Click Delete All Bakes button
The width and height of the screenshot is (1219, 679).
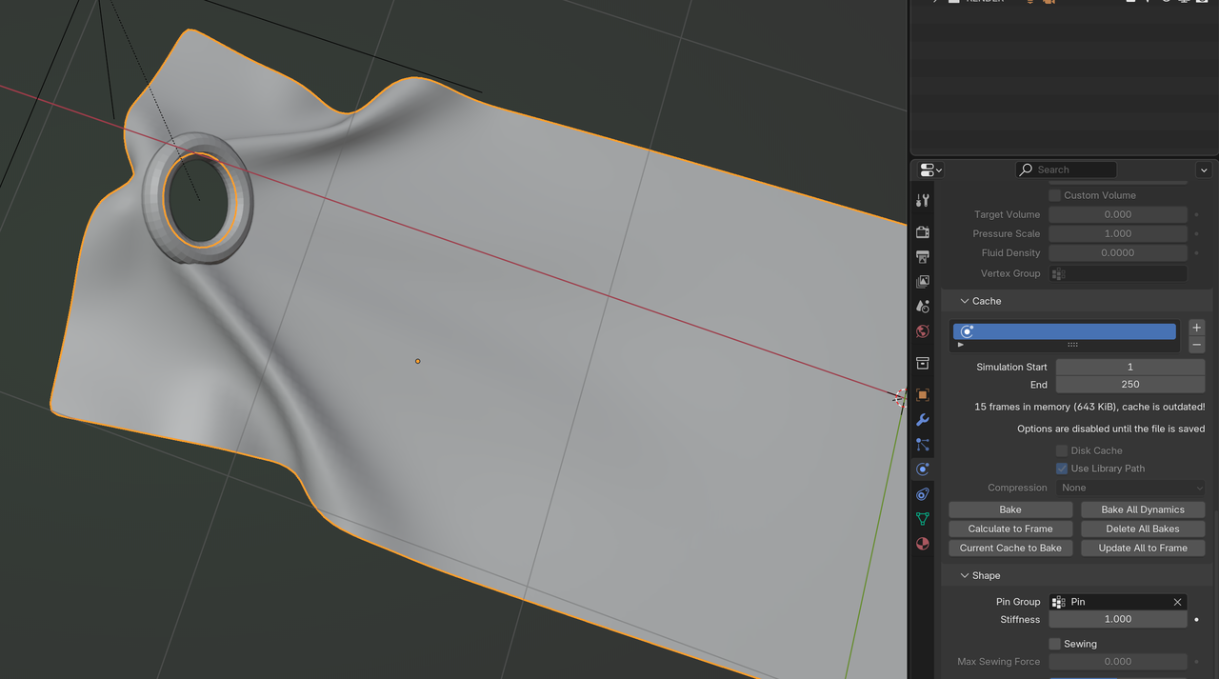click(1142, 529)
